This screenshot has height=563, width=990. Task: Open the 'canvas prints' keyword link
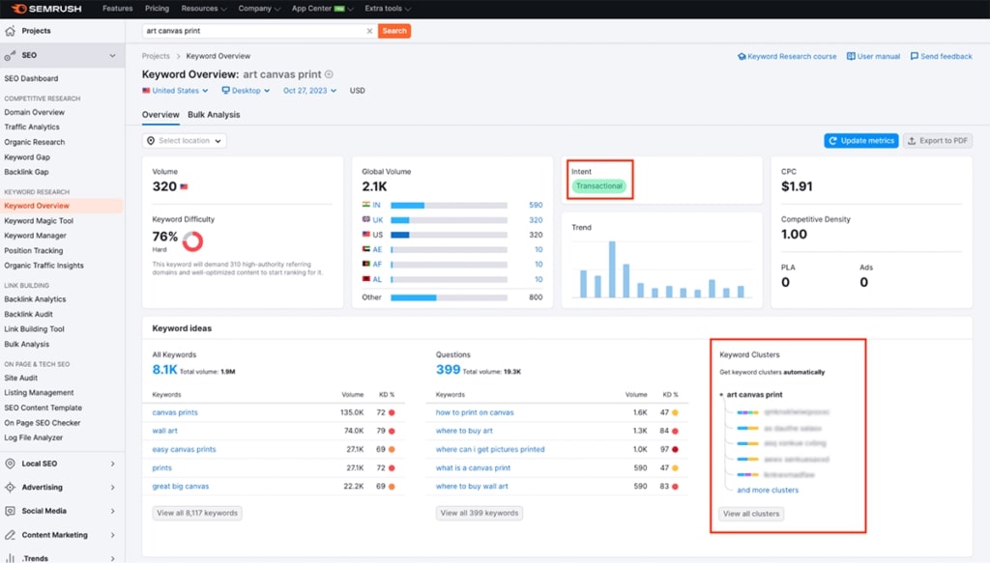point(175,412)
